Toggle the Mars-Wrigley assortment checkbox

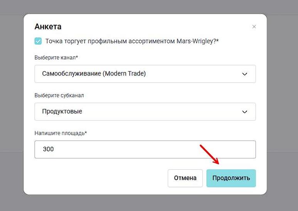point(38,41)
